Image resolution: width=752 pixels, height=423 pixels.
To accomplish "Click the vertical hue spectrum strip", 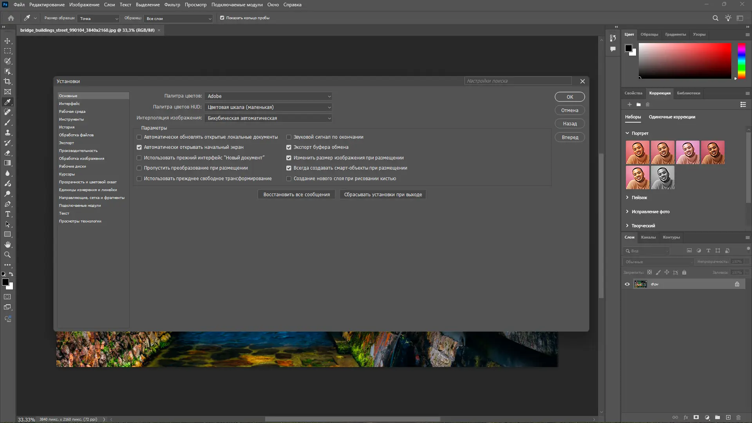I will tap(741, 61).
